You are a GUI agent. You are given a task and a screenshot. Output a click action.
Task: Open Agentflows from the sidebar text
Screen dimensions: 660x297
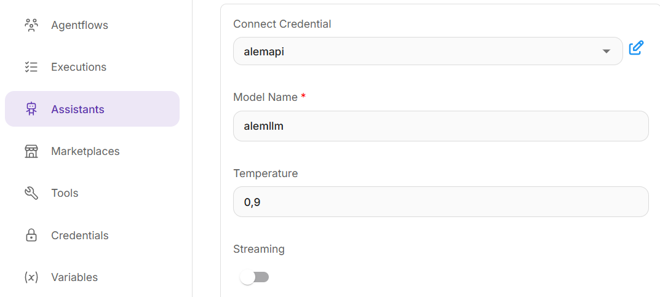(x=79, y=25)
